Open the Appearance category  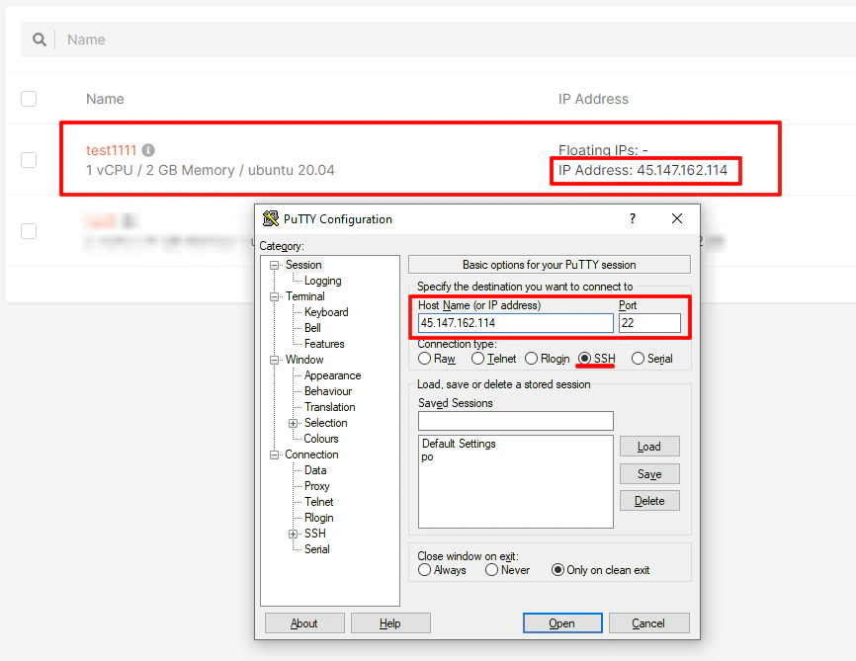332,375
